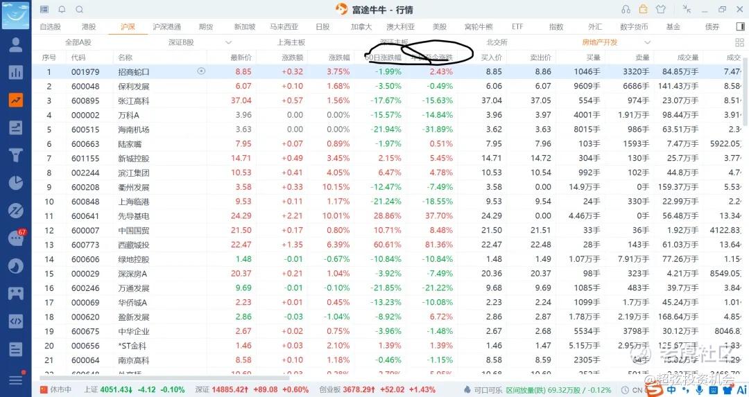Image resolution: width=749 pixels, height=397 pixels.
Task: Expand the 房地产开发 dropdown arrow
Action: 647,42
